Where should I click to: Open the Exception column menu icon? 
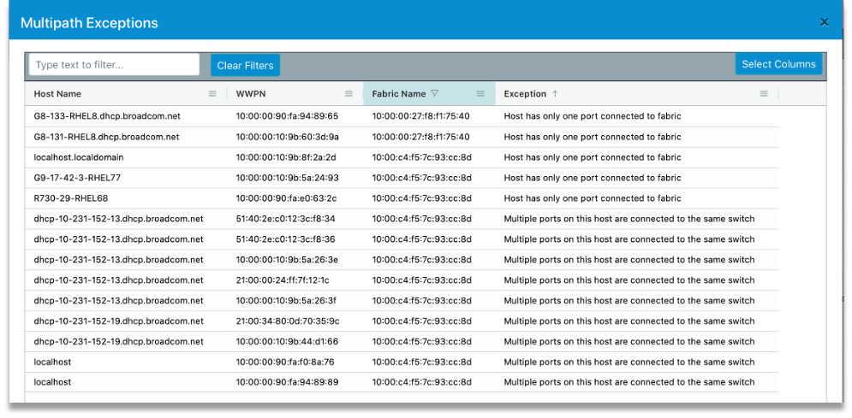764,94
